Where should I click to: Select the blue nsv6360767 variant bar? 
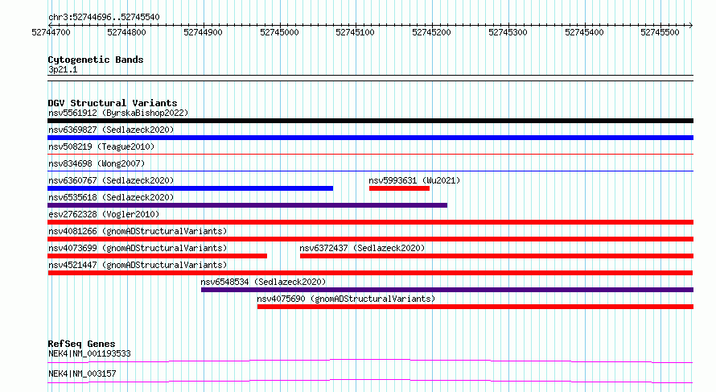(191, 188)
